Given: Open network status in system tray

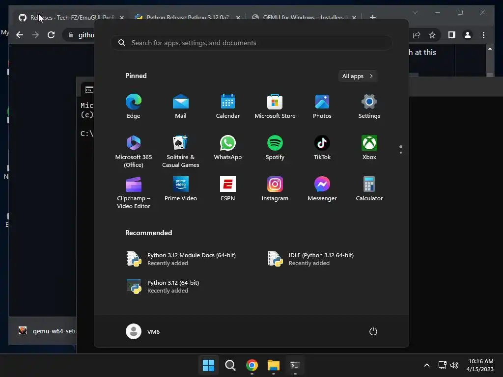Looking at the screenshot, I should coord(443,365).
